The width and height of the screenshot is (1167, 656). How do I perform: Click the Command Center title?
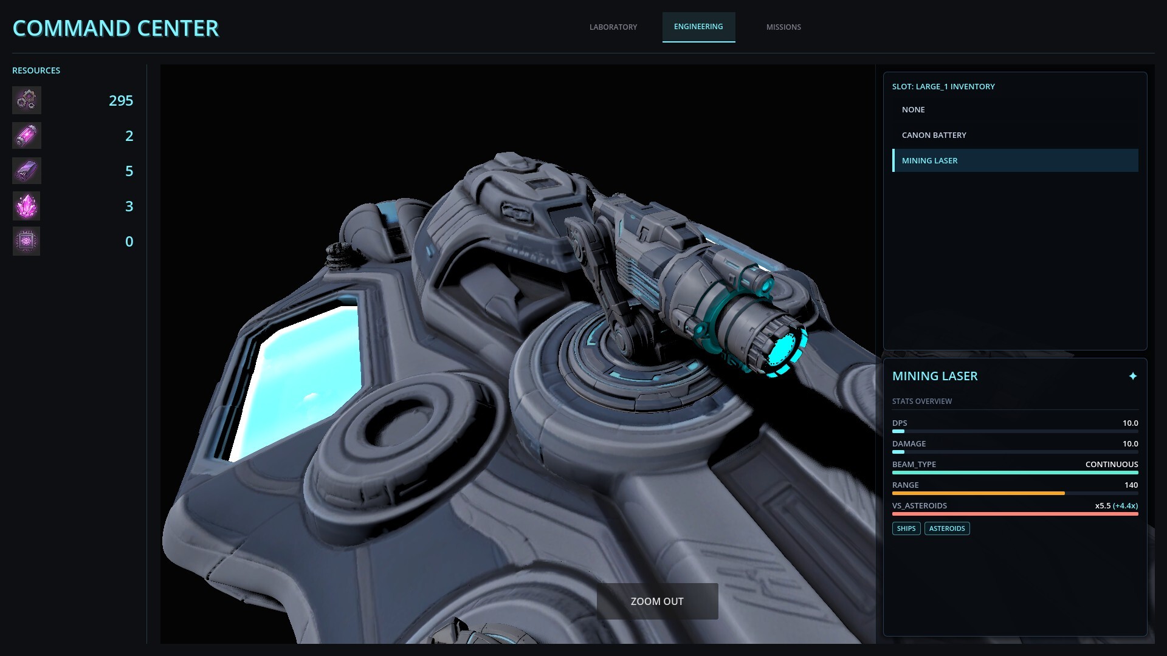pos(115,28)
